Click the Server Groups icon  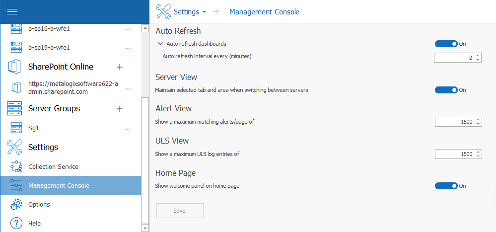pyautogui.click(x=14, y=109)
